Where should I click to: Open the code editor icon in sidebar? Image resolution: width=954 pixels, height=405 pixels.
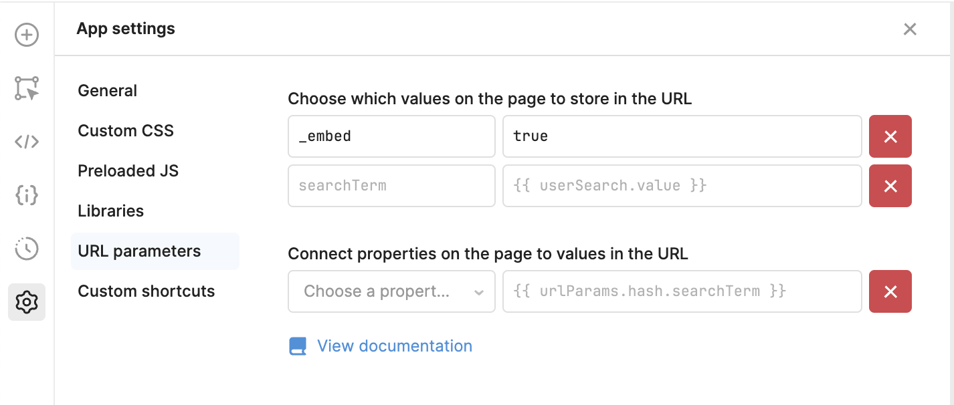pyautogui.click(x=27, y=142)
